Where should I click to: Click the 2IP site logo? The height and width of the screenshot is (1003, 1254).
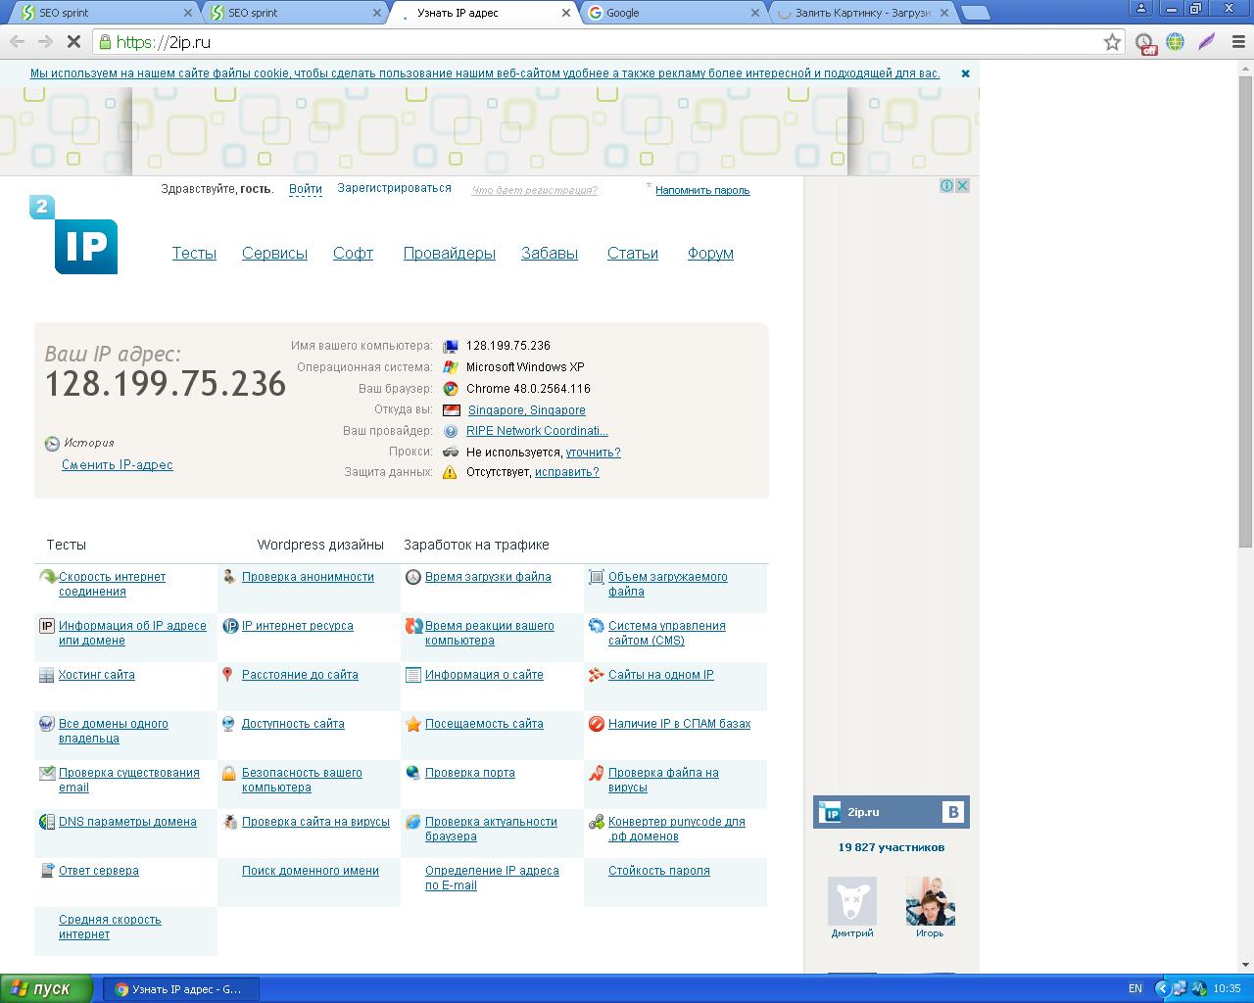73,234
